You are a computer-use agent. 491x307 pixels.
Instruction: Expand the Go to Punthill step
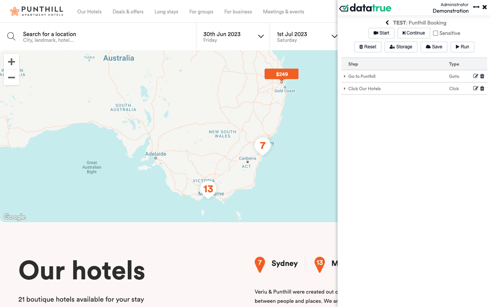[345, 76]
